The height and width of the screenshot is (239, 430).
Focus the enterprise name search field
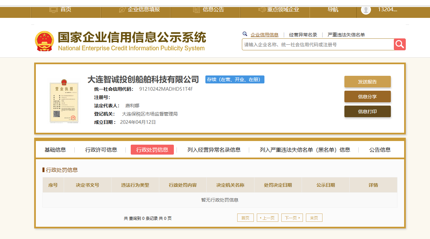318,44
